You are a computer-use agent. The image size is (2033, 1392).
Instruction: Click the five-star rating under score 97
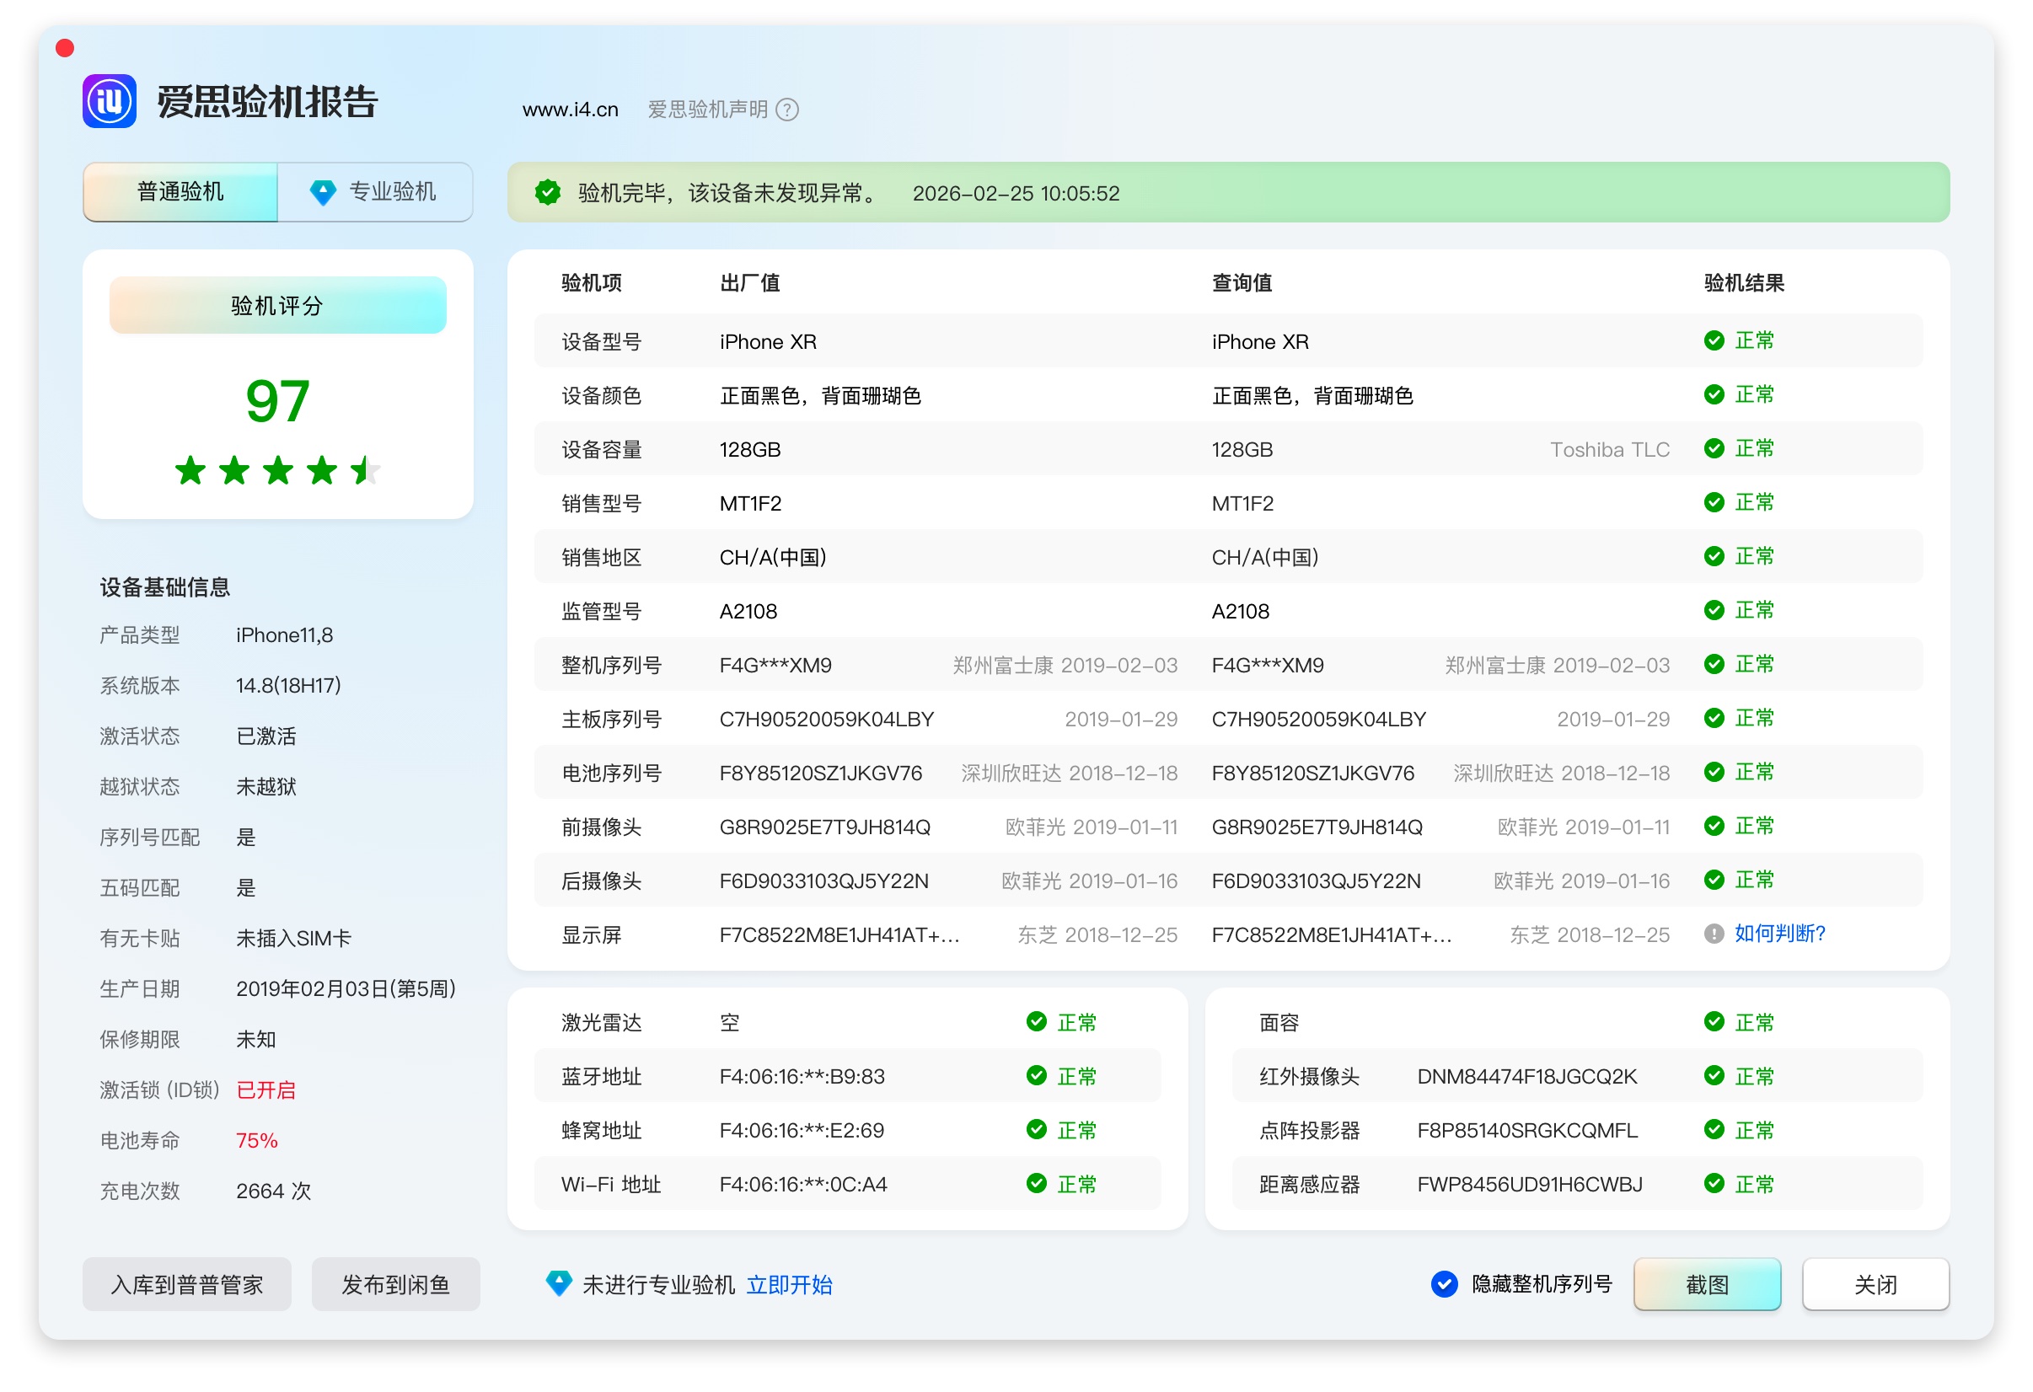tap(278, 470)
